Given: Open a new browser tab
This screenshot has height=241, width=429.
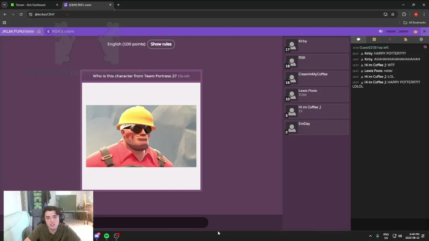Looking at the screenshot, I should pos(118,5).
